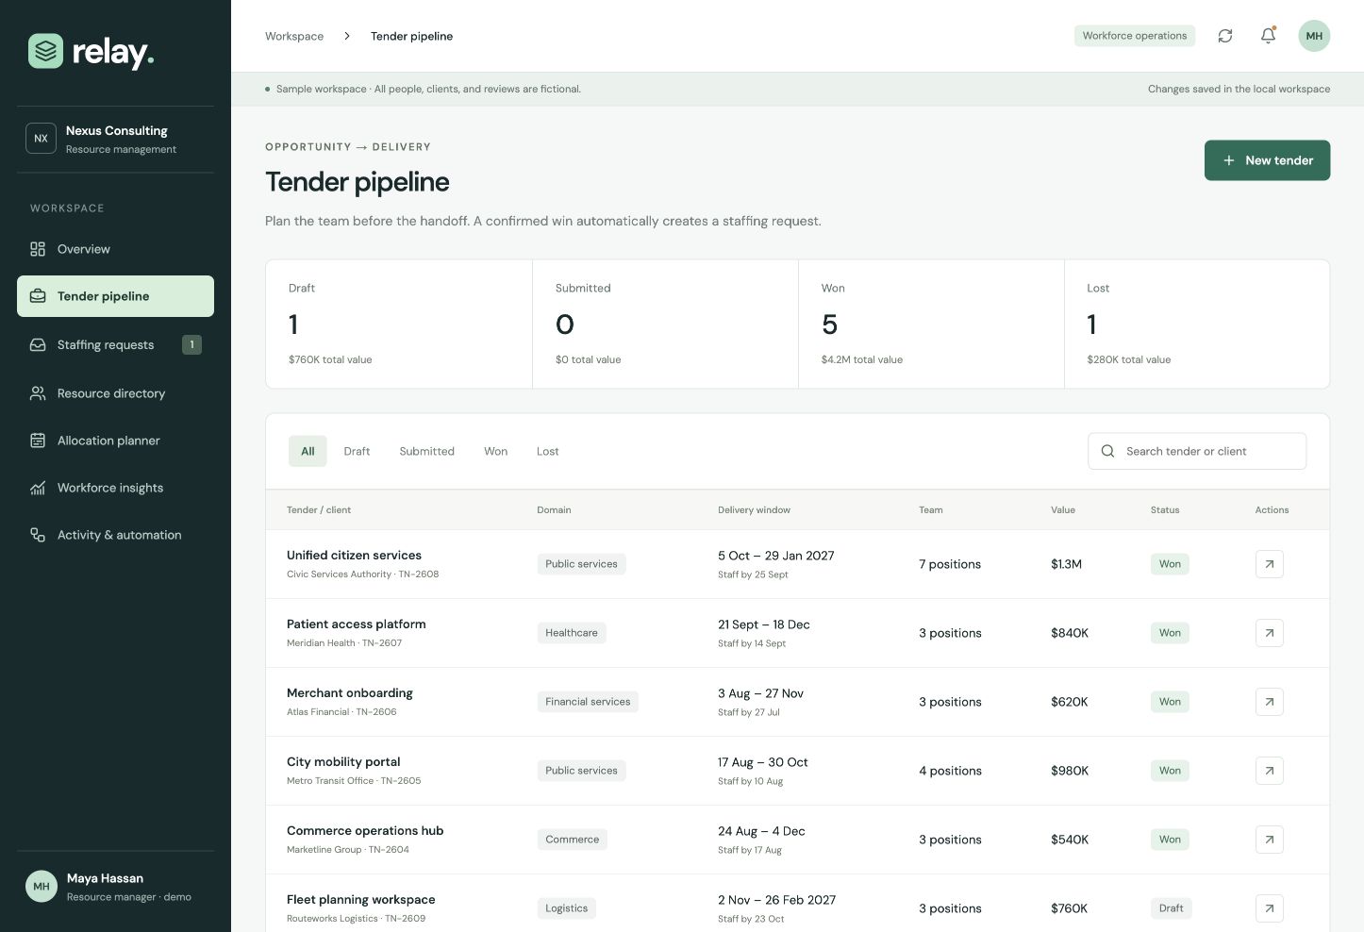Screen dimensions: 1364x932
Task: Click the Submitted summary card
Action: [665, 324]
